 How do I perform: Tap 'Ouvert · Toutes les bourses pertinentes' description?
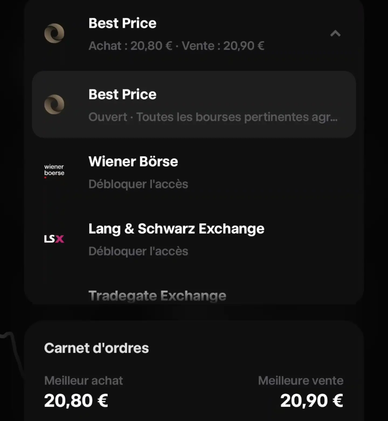[x=213, y=117]
